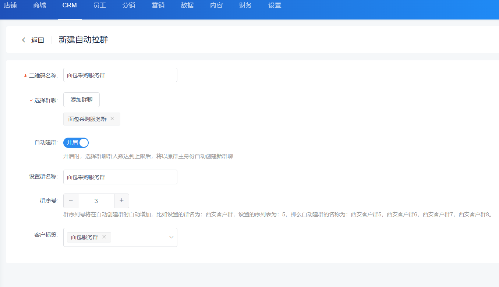Decrease group number with minus button
499x287 pixels.
pyautogui.click(x=71, y=201)
